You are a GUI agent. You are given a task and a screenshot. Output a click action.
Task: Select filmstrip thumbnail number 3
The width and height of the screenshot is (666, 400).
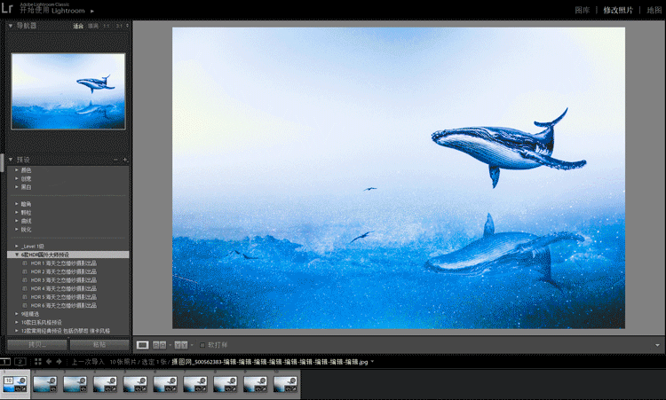click(75, 384)
